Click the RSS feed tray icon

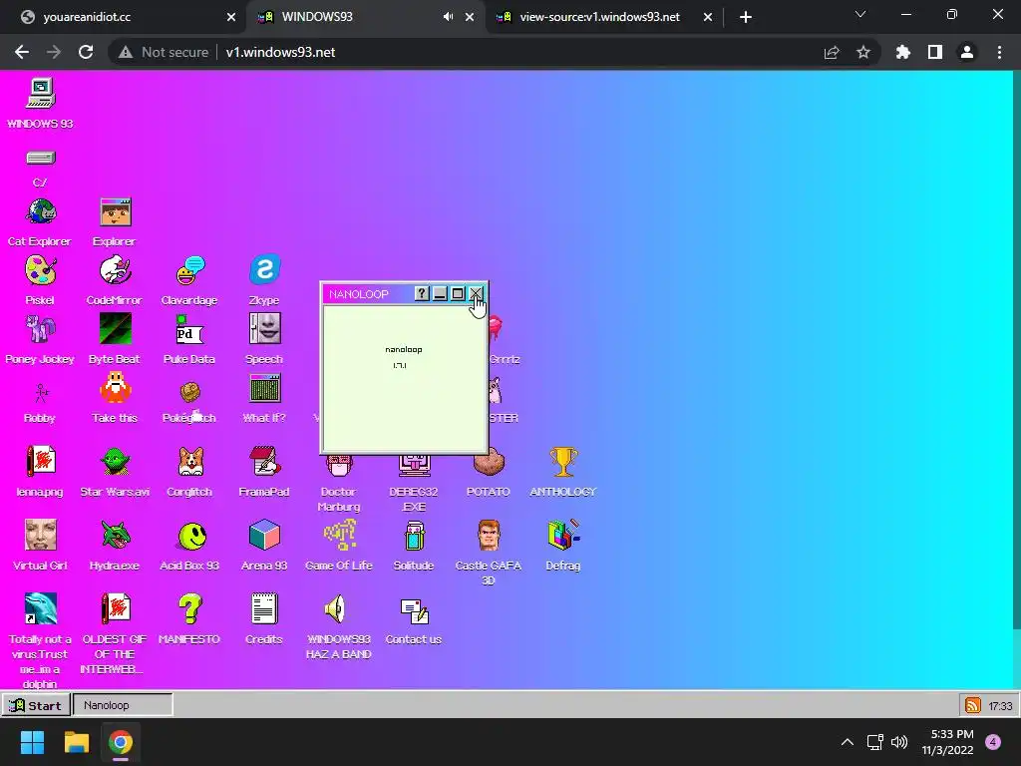[973, 705]
